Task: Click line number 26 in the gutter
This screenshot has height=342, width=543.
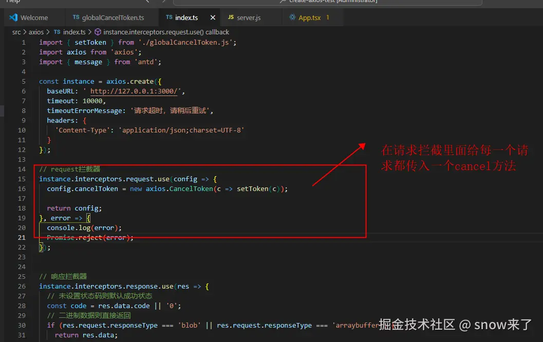Action: click(22, 286)
